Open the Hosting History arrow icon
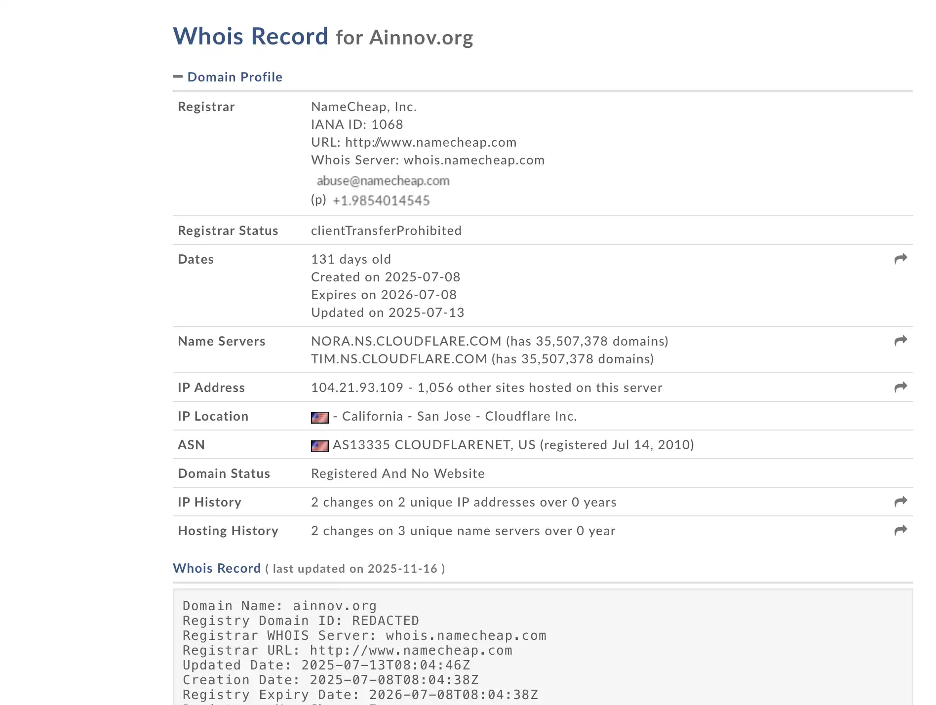 coord(900,530)
